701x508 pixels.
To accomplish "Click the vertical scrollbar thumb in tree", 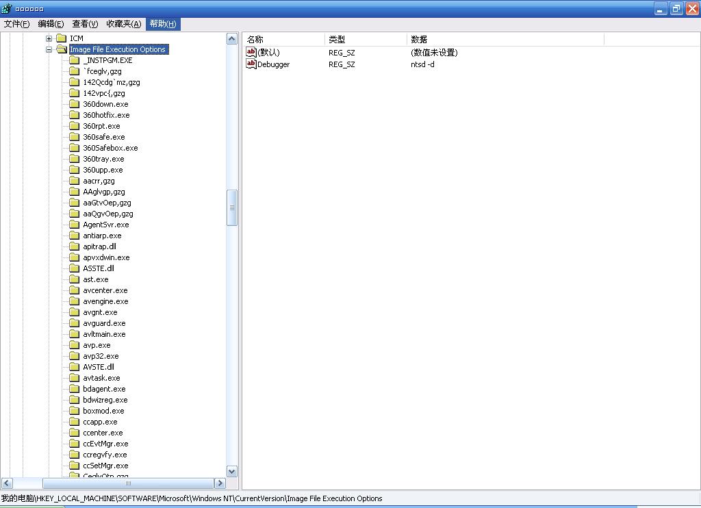I will 232,208.
